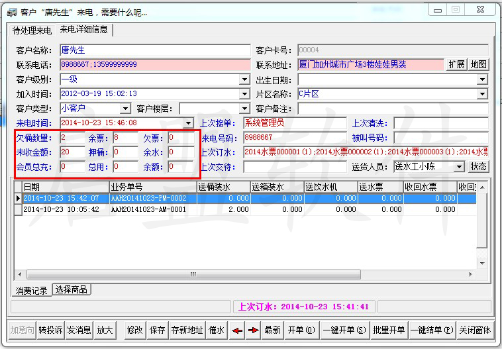
Task: Expand the 客户类型 combo box
Action: click(x=125, y=109)
